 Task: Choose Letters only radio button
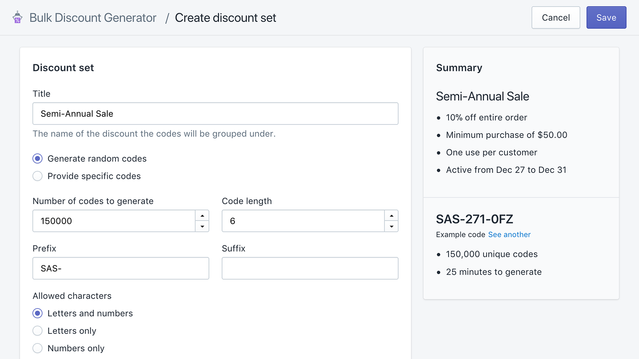38,331
